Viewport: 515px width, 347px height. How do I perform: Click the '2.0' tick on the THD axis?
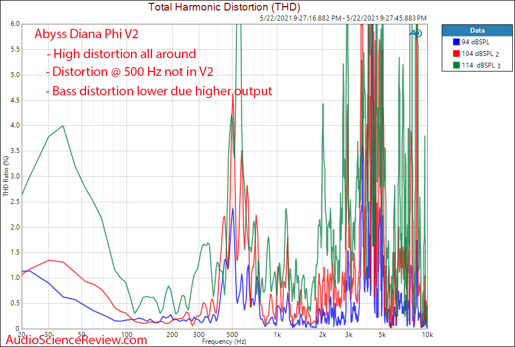click(16, 227)
